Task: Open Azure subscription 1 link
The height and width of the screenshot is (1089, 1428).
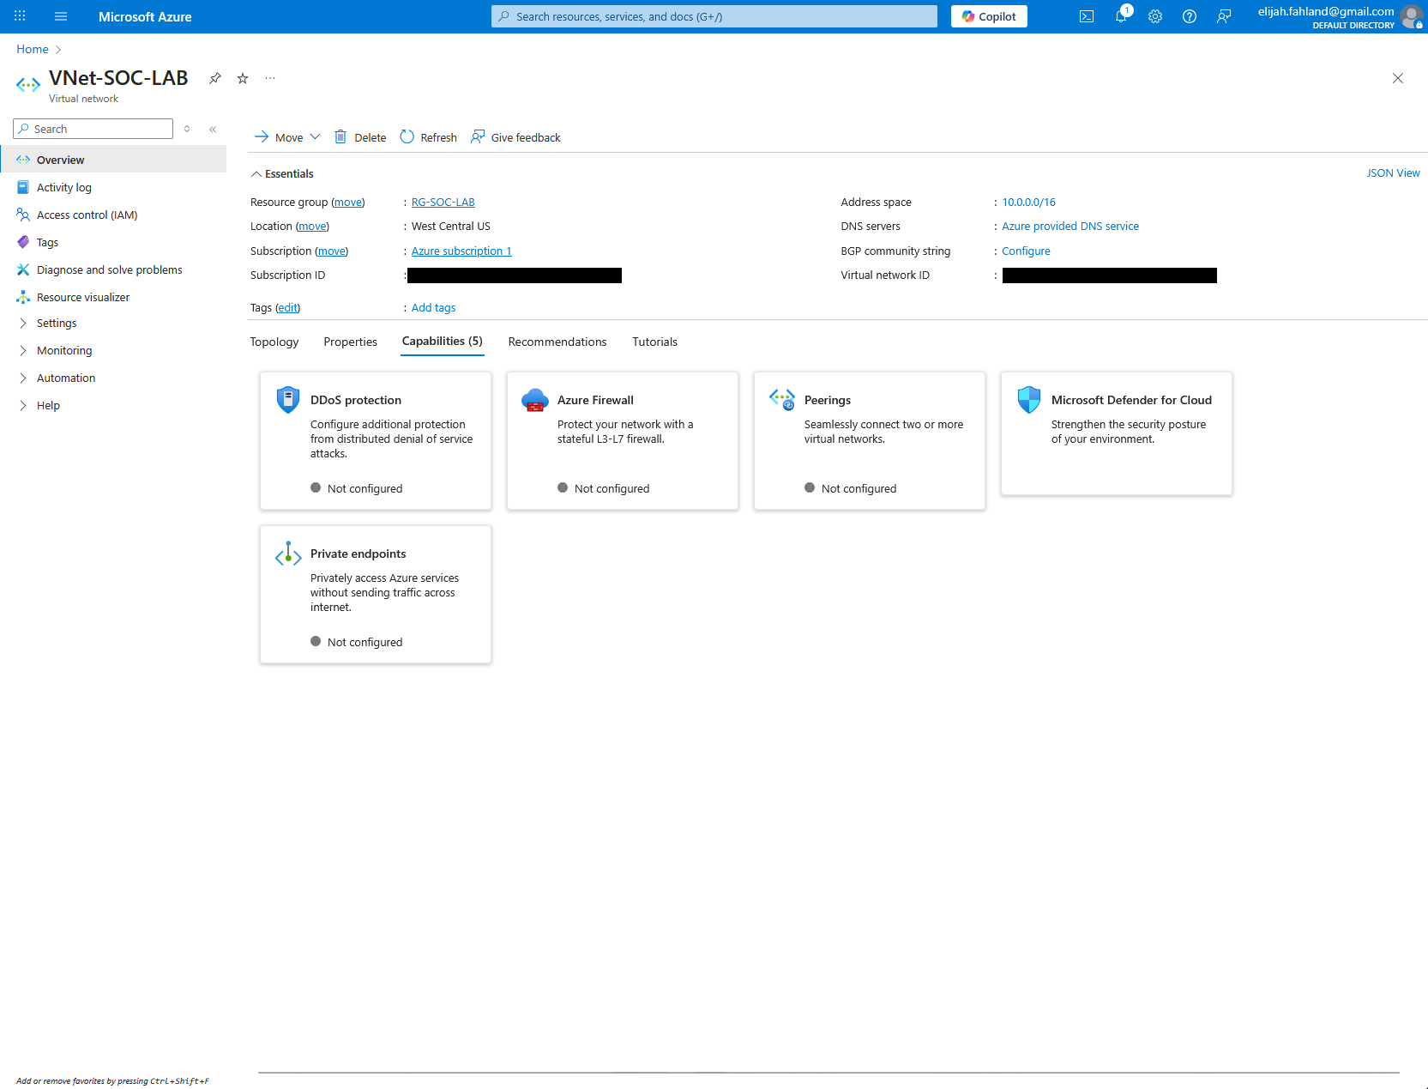Action: 461,251
